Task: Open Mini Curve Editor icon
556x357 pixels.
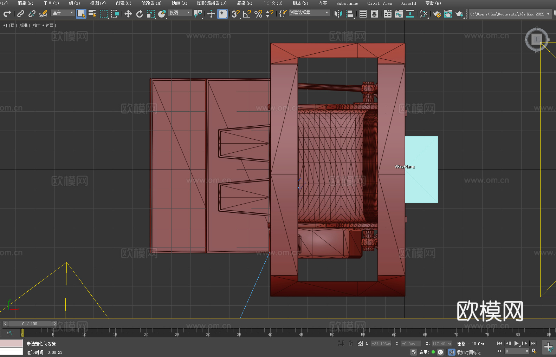Action: [10, 332]
